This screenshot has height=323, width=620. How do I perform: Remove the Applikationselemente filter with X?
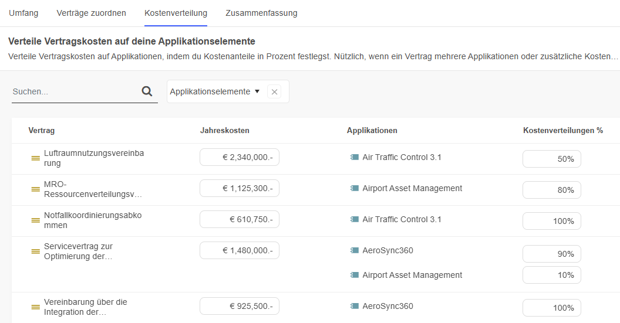tap(274, 92)
